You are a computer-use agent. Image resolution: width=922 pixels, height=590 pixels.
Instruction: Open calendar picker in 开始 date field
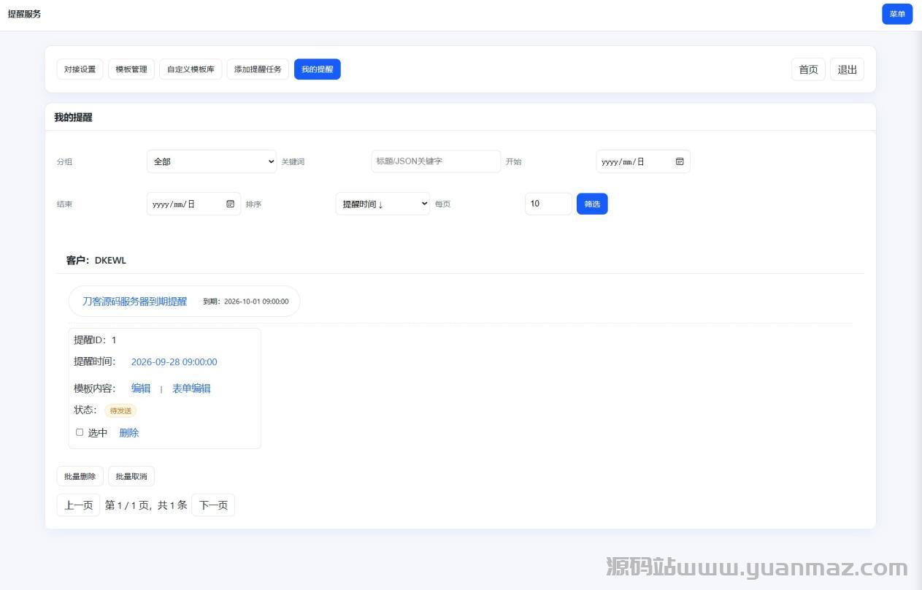[x=679, y=161]
